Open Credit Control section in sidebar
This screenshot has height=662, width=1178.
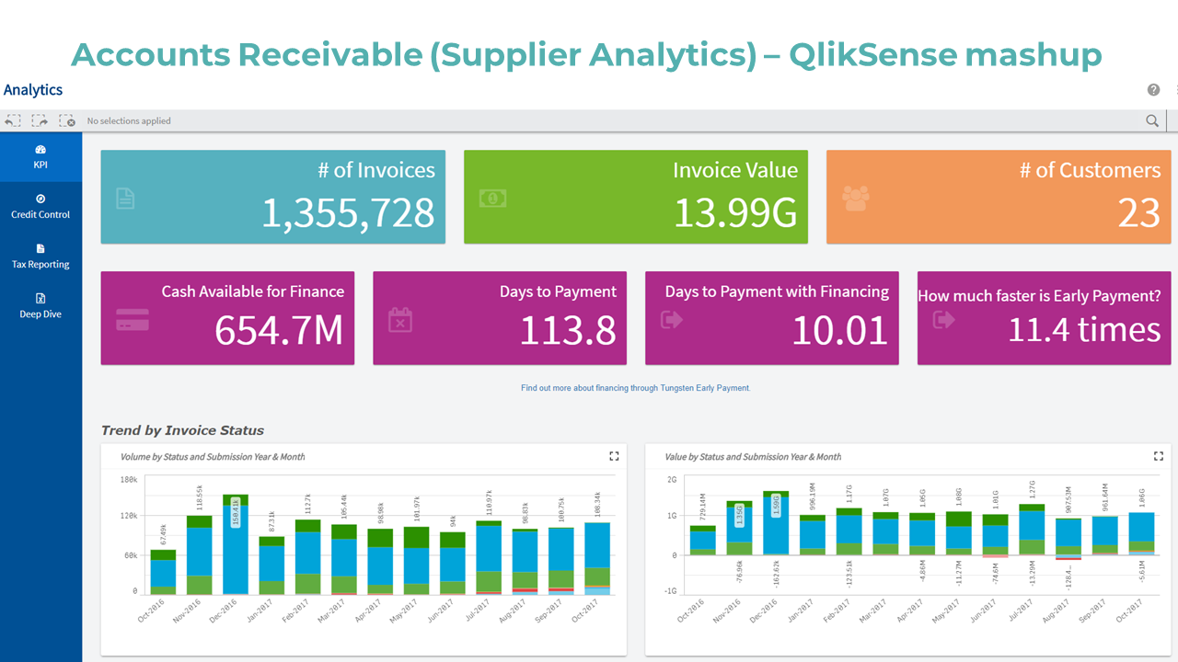(x=40, y=206)
